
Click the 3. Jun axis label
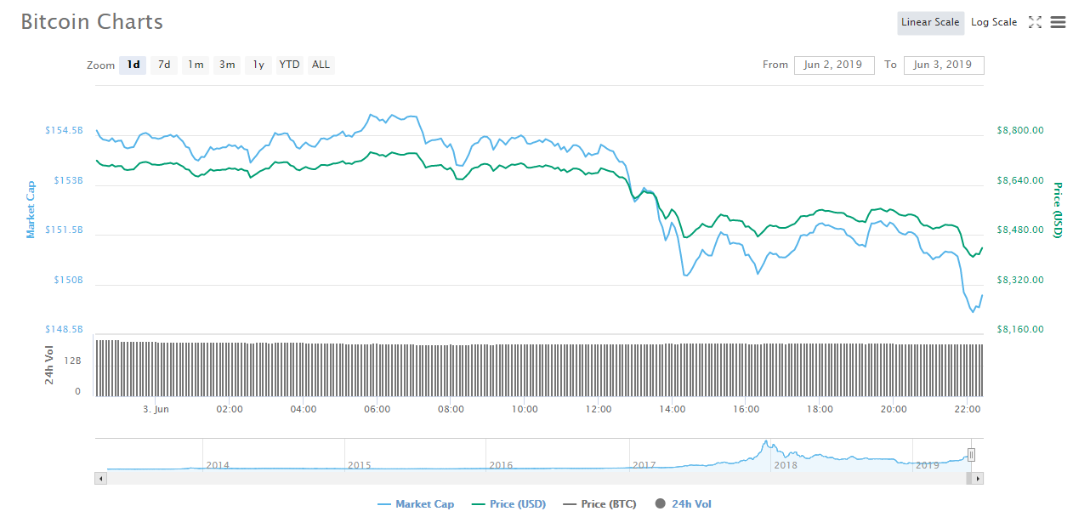(x=156, y=409)
